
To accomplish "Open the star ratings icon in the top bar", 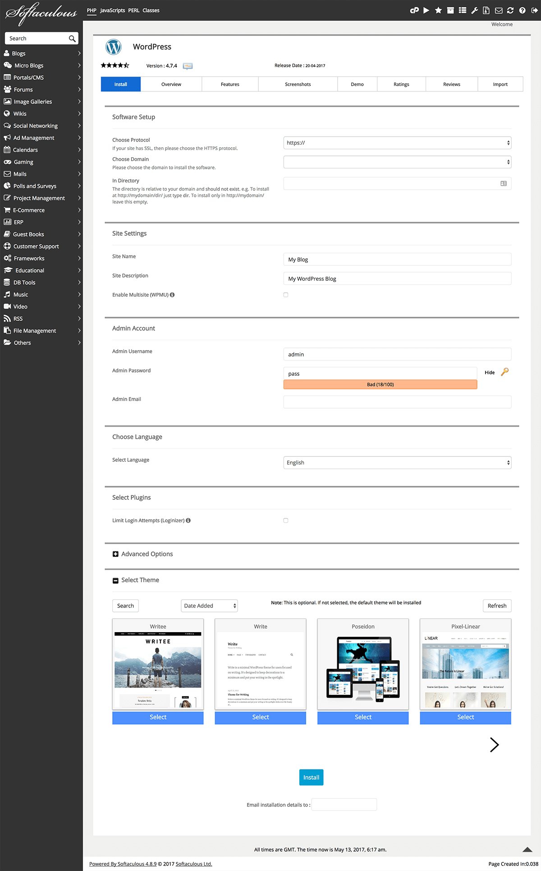I will tap(438, 10).
